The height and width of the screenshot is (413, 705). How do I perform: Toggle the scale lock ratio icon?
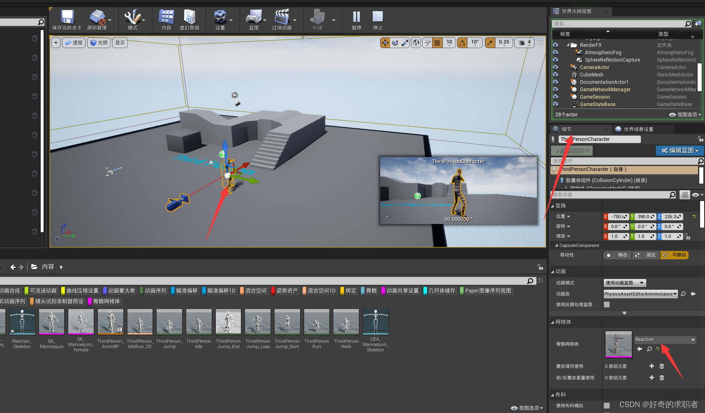coord(687,236)
